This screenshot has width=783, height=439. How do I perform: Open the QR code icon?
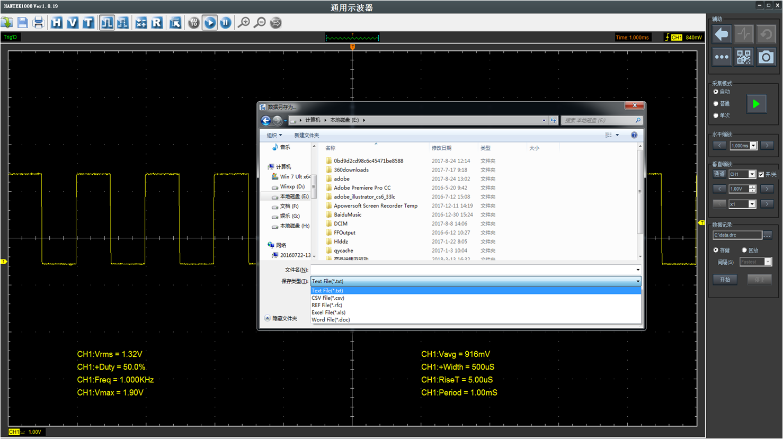[x=744, y=57]
